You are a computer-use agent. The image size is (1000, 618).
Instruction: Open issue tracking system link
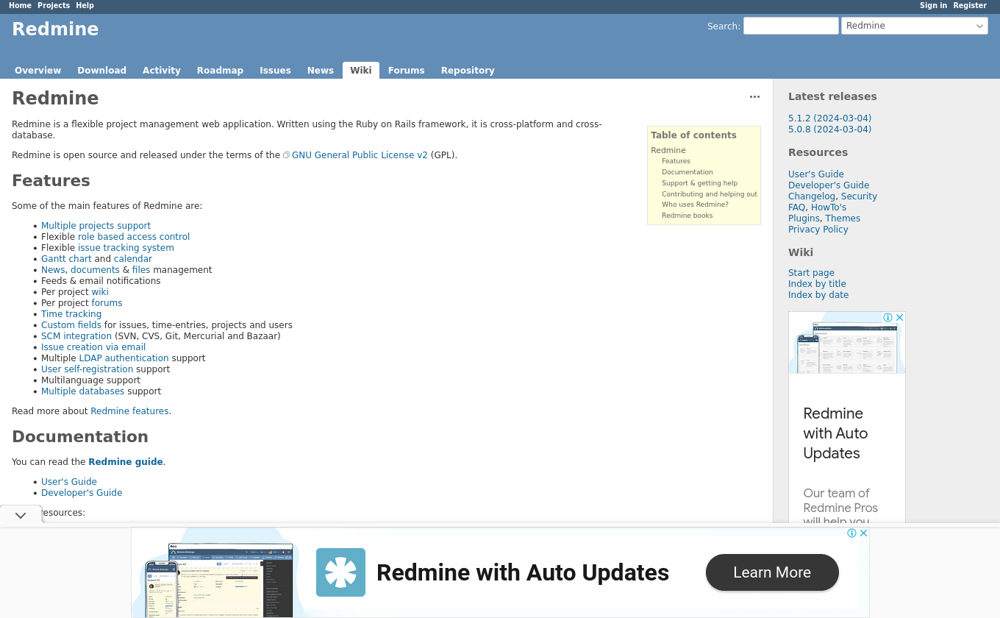(x=126, y=248)
